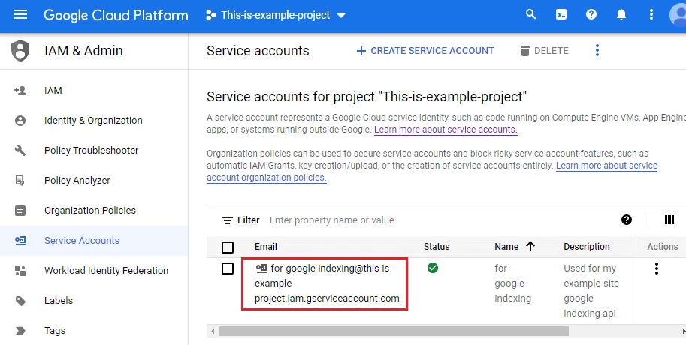Toggle the select-all checkbox in table header
The width and height of the screenshot is (686, 345).
coord(228,247)
